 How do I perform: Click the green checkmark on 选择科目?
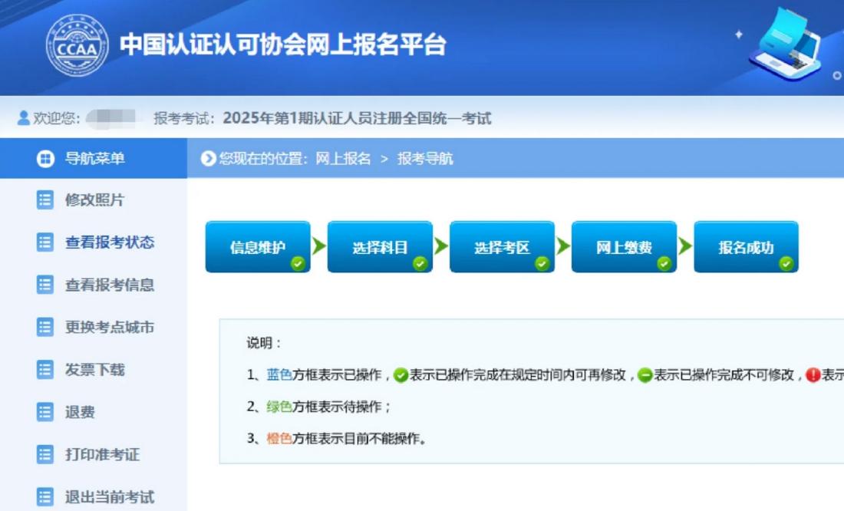pyautogui.click(x=420, y=263)
